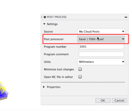Select the toolpath model in the viewport
The image size is (132, 111).
point(3,91)
